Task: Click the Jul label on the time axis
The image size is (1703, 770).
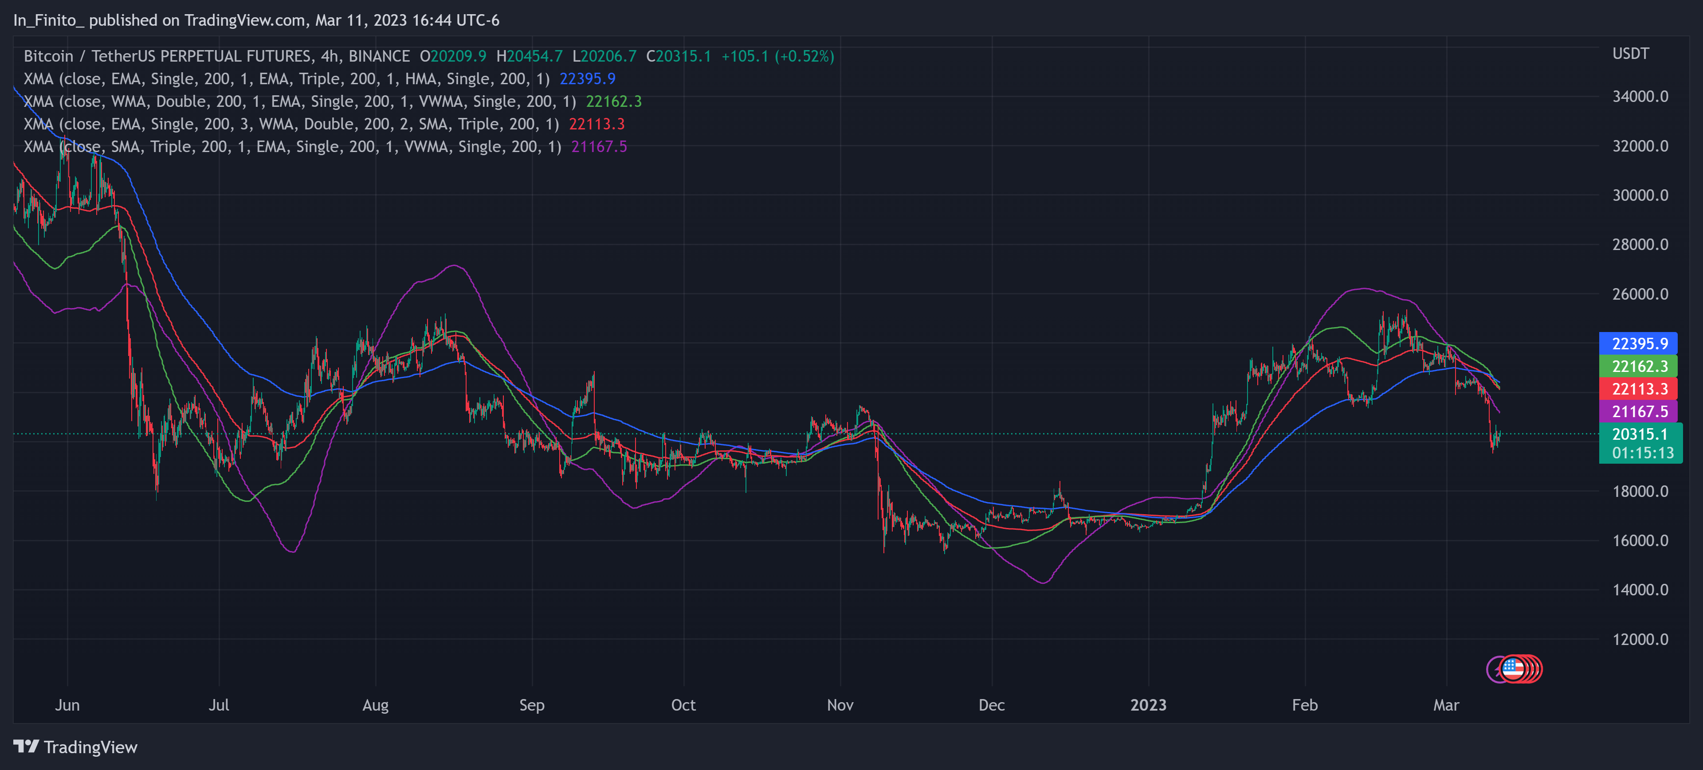Action: (219, 705)
